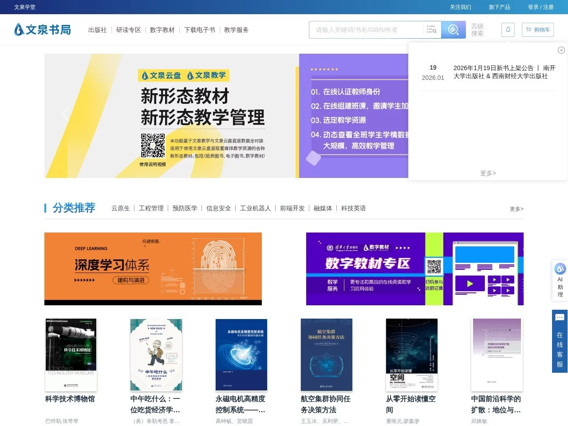The height and width of the screenshot is (426, 568).
Task: Open the AI助理 assistant panel
Action: (x=560, y=280)
